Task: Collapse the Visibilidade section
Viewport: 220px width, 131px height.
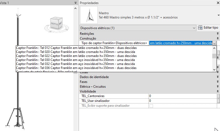Action: coord(218,91)
